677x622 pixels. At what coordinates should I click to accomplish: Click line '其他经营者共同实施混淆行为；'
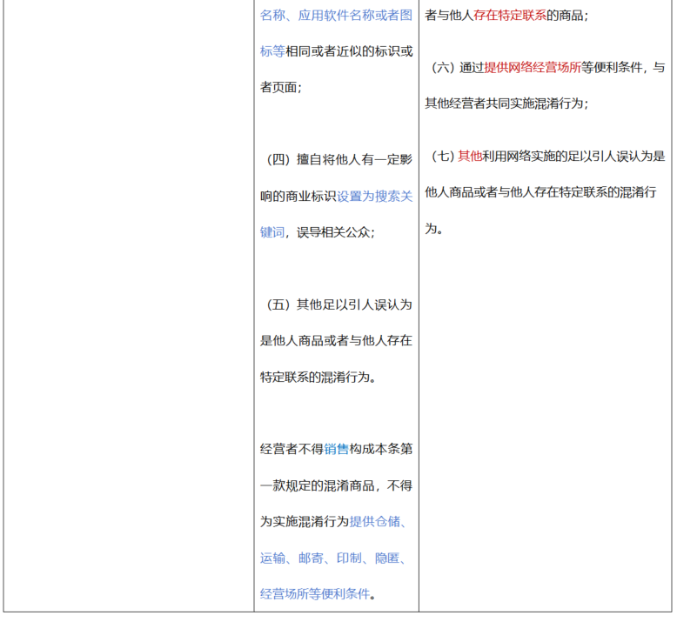tap(507, 104)
